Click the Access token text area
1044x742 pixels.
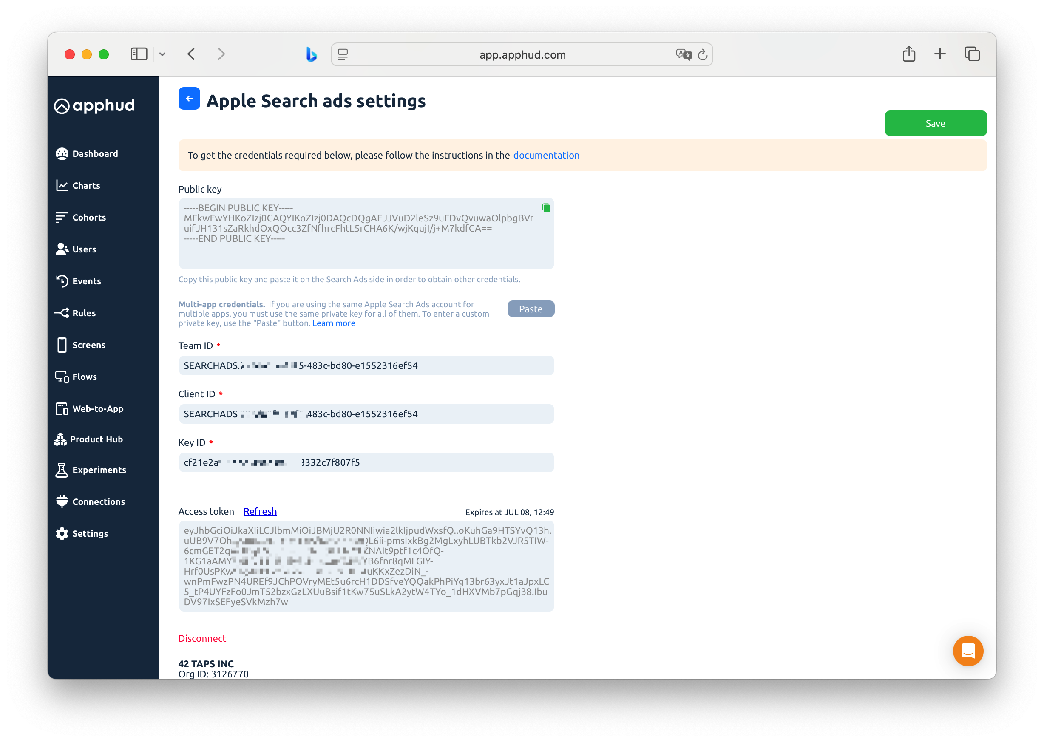tap(366, 566)
